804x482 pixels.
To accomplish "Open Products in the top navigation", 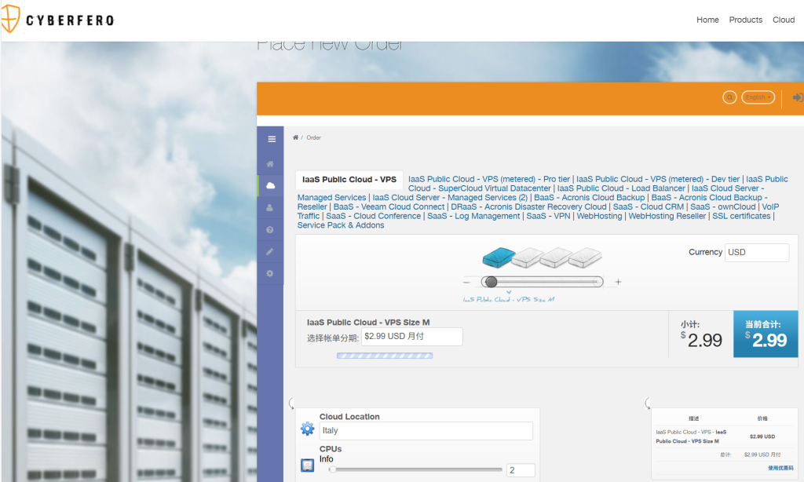I will click(746, 20).
